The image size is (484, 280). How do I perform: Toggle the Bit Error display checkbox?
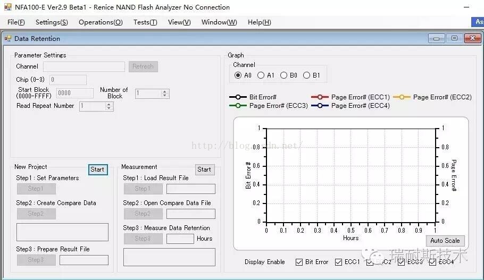point(299,262)
